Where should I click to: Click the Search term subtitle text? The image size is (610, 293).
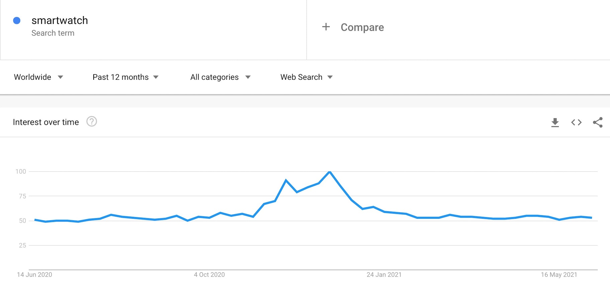pos(53,33)
